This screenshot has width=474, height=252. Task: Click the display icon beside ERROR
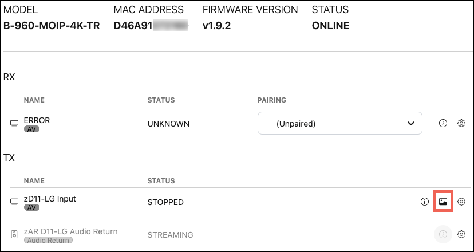point(14,124)
